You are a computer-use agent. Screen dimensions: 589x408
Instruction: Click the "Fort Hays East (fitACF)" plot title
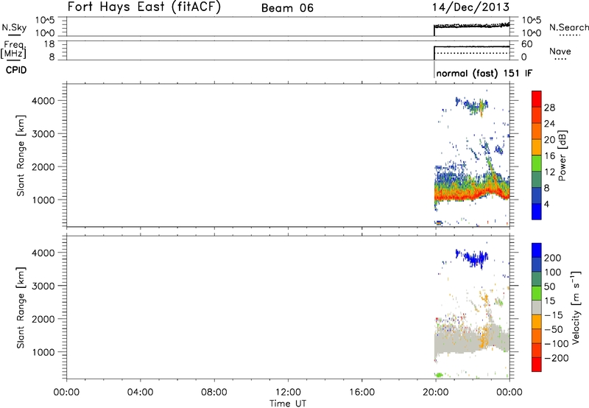point(144,7)
